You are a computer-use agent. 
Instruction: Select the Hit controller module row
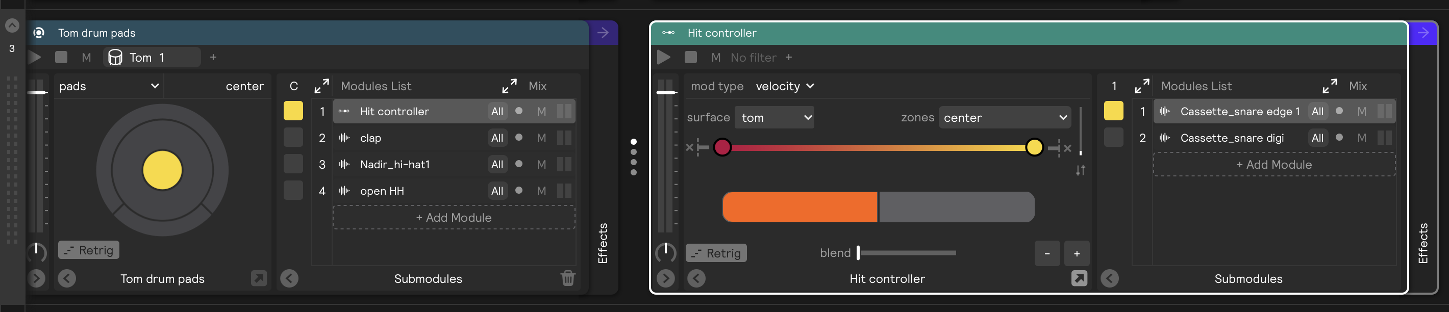(x=454, y=111)
